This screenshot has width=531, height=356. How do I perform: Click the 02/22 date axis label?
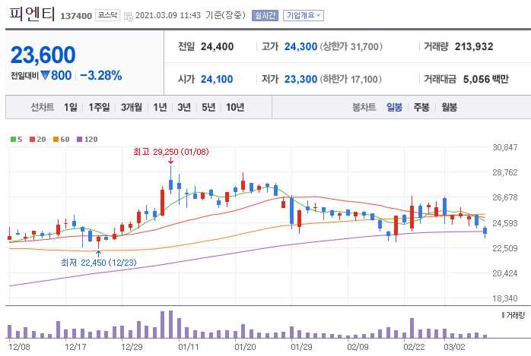coord(414,347)
